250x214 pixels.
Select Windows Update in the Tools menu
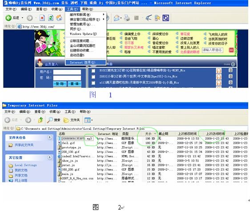[86, 34]
